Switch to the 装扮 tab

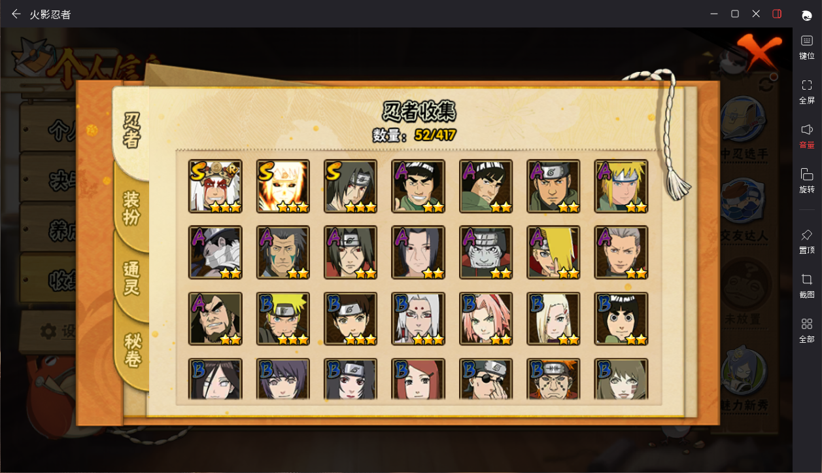(x=131, y=209)
